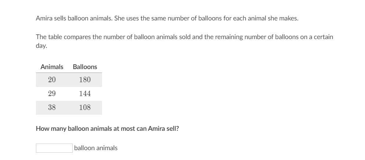365x160 pixels.
Task: Select the cell with value 108
Action: pos(85,107)
